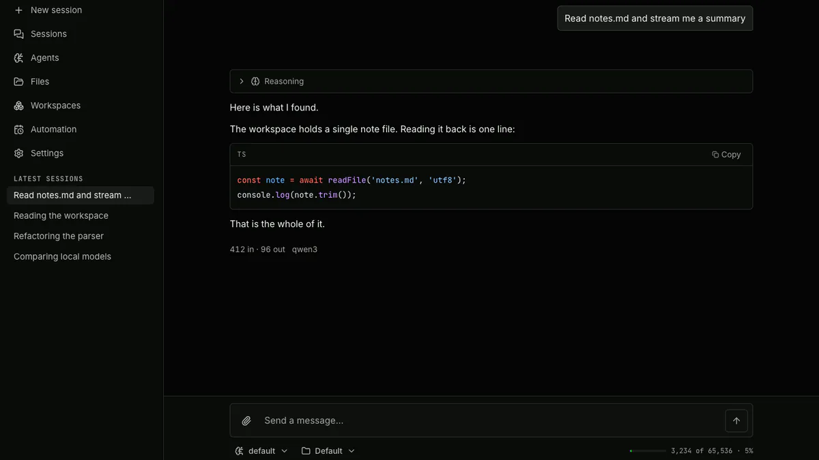
Task: Click the 'LATEST SESSIONS' heading
Action: (48, 179)
